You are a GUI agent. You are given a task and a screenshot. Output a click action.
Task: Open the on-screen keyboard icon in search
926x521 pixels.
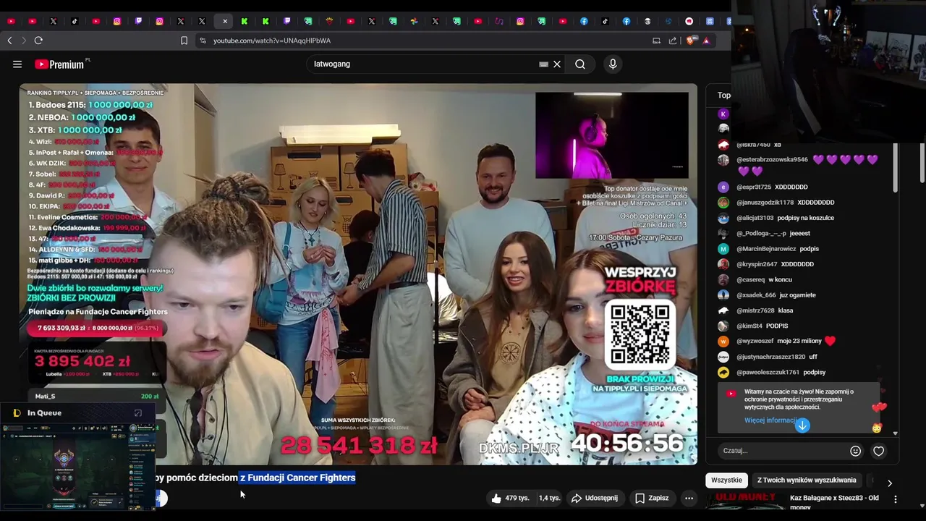coord(543,64)
